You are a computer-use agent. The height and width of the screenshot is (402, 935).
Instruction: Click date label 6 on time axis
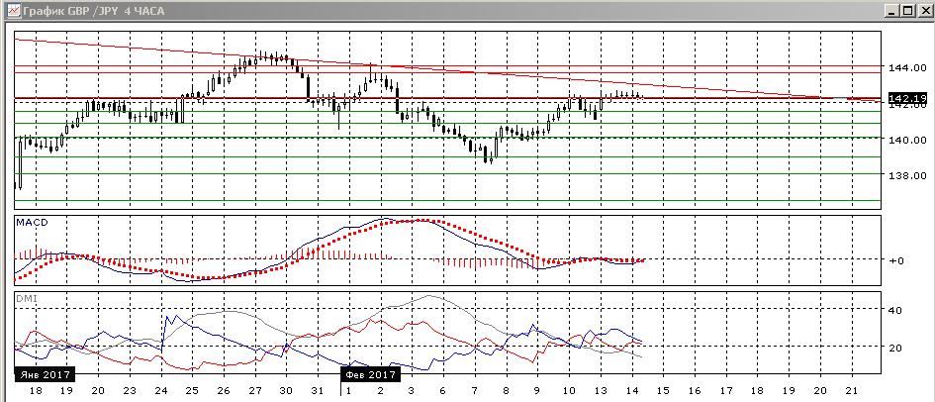pyautogui.click(x=443, y=391)
